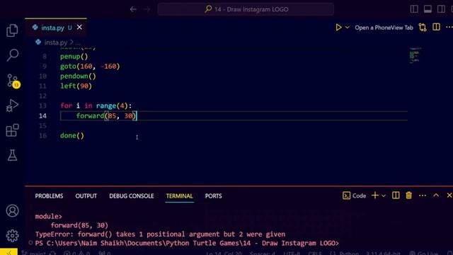Click the command center search box
The image size is (453, 255).
pos(246,9)
